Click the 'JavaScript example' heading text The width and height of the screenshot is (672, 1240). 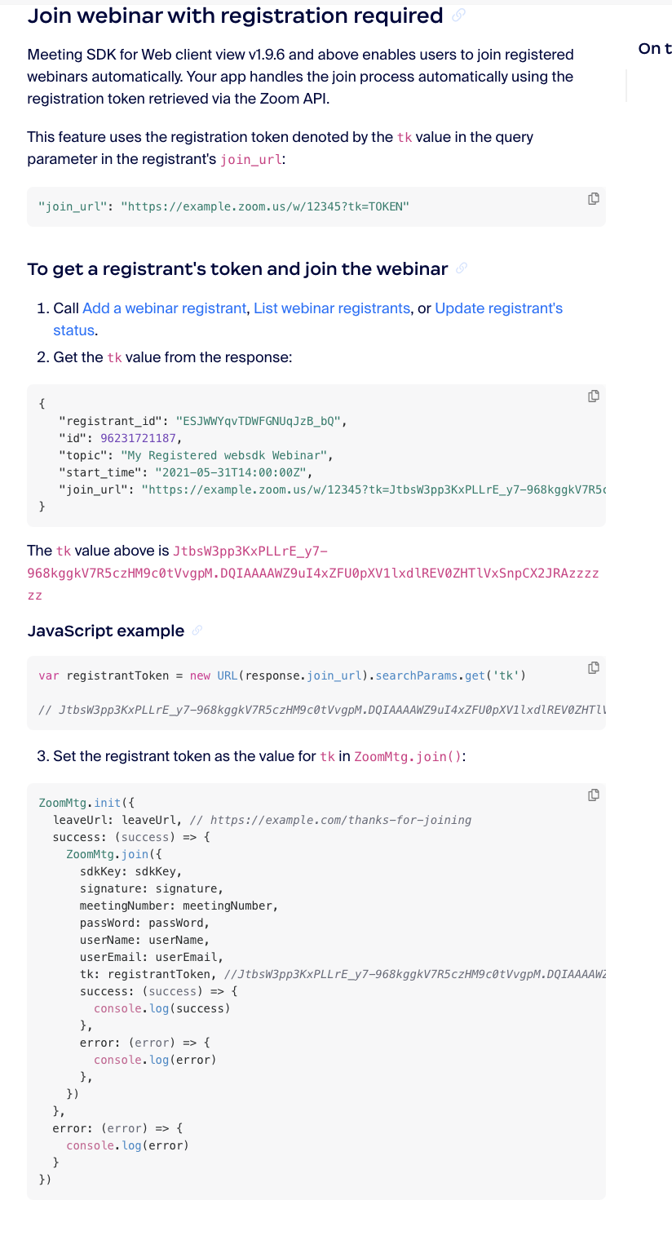[x=106, y=631]
